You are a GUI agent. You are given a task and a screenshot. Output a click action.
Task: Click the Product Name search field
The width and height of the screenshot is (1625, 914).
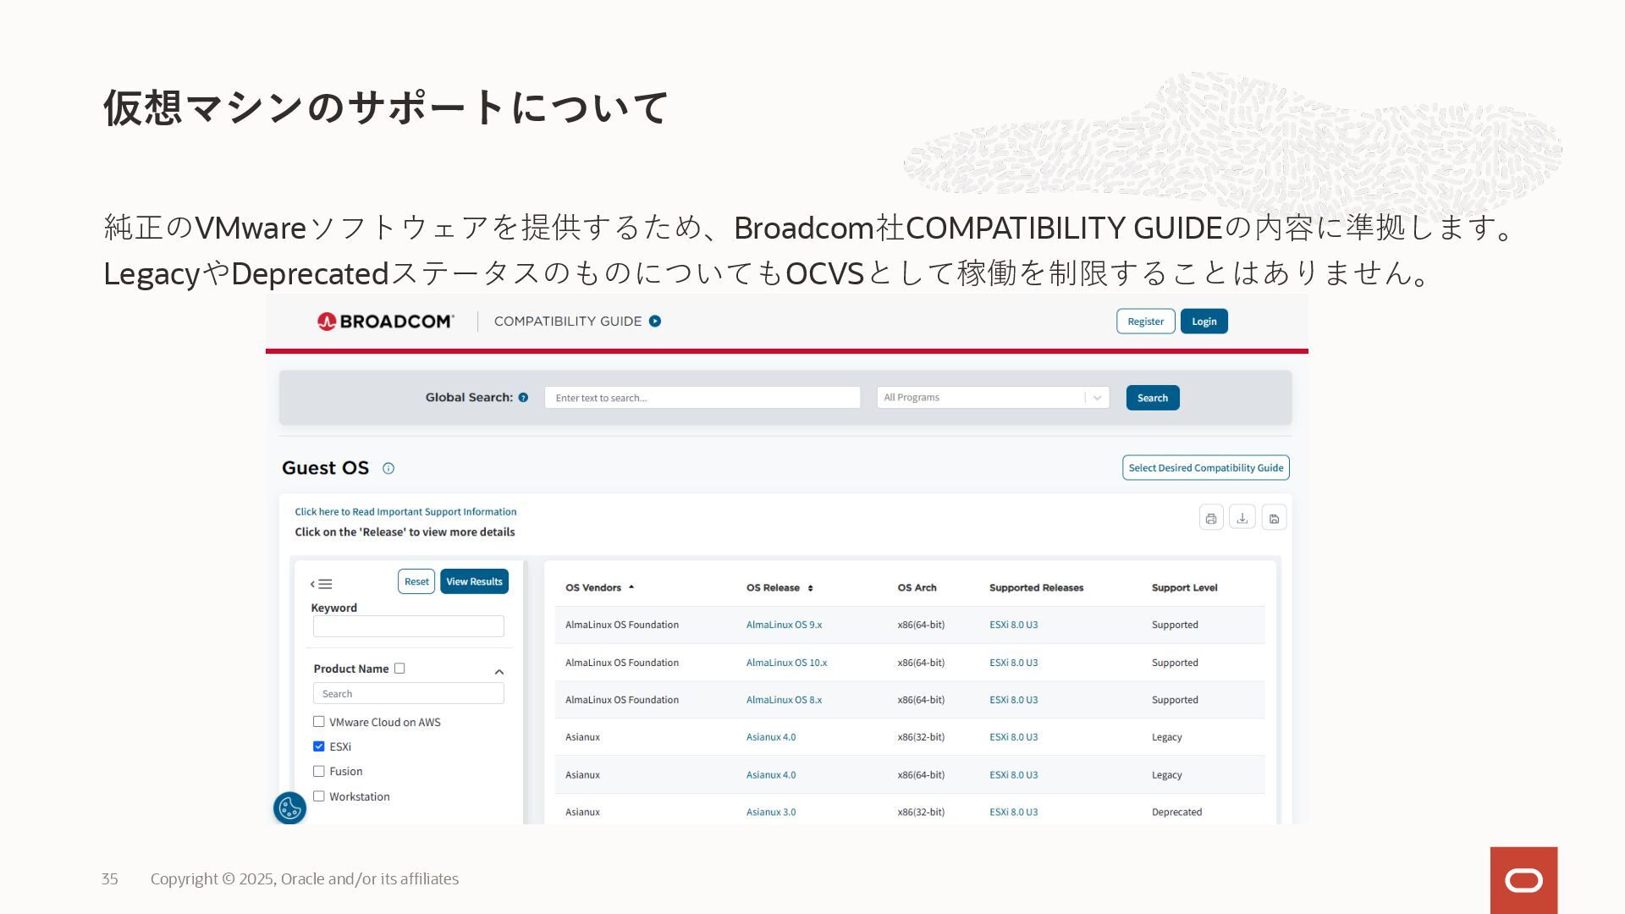[x=408, y=694]
